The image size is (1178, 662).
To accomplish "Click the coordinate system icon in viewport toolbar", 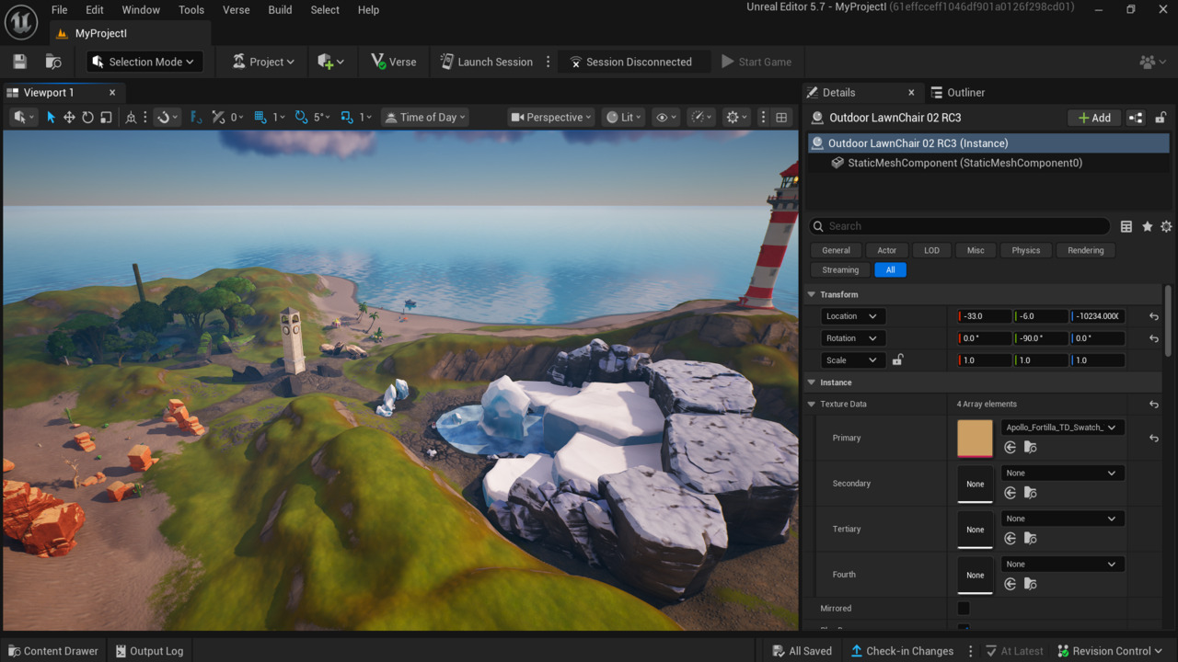I will point(131,117).
